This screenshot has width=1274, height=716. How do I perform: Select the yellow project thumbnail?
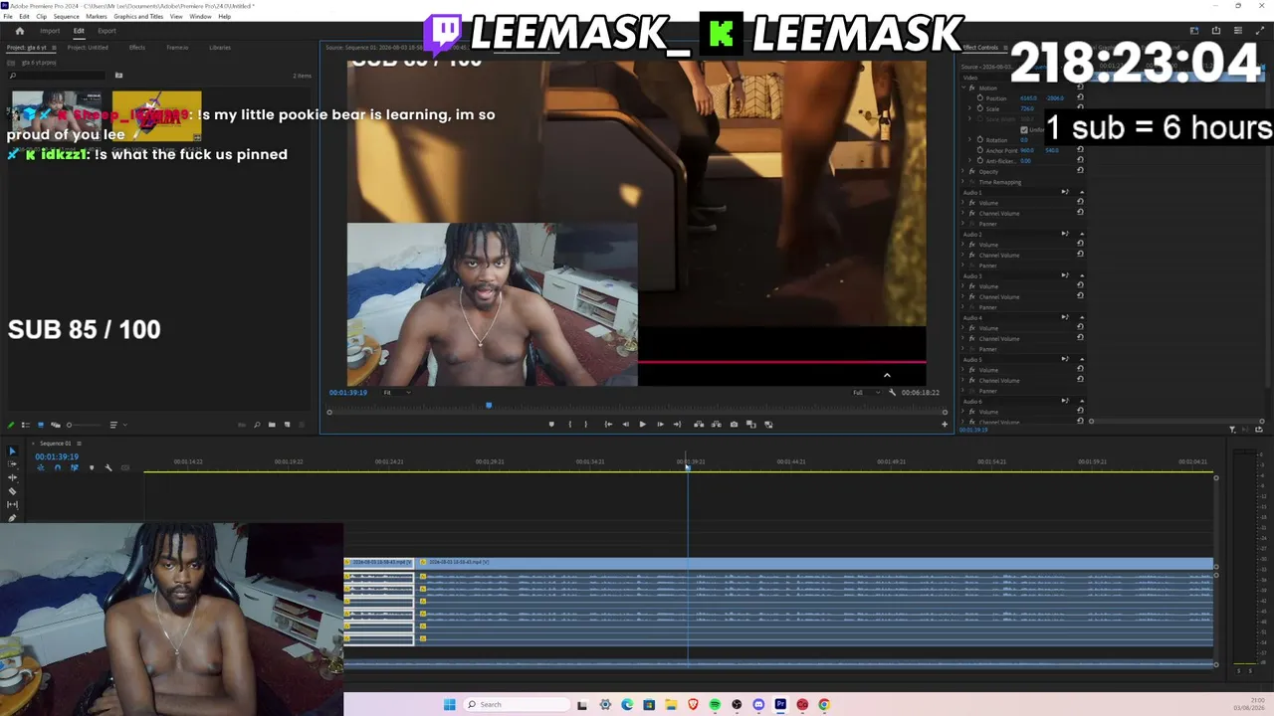156,115
